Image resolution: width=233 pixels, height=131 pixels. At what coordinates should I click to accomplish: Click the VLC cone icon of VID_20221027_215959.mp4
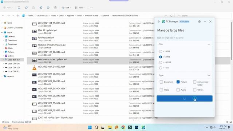coord(34,68)
